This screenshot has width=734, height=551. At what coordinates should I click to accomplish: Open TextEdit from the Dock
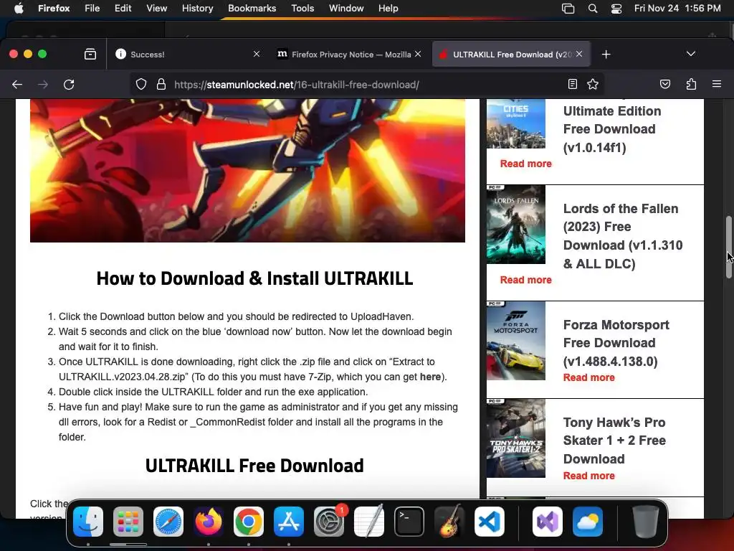pos(369,522)
